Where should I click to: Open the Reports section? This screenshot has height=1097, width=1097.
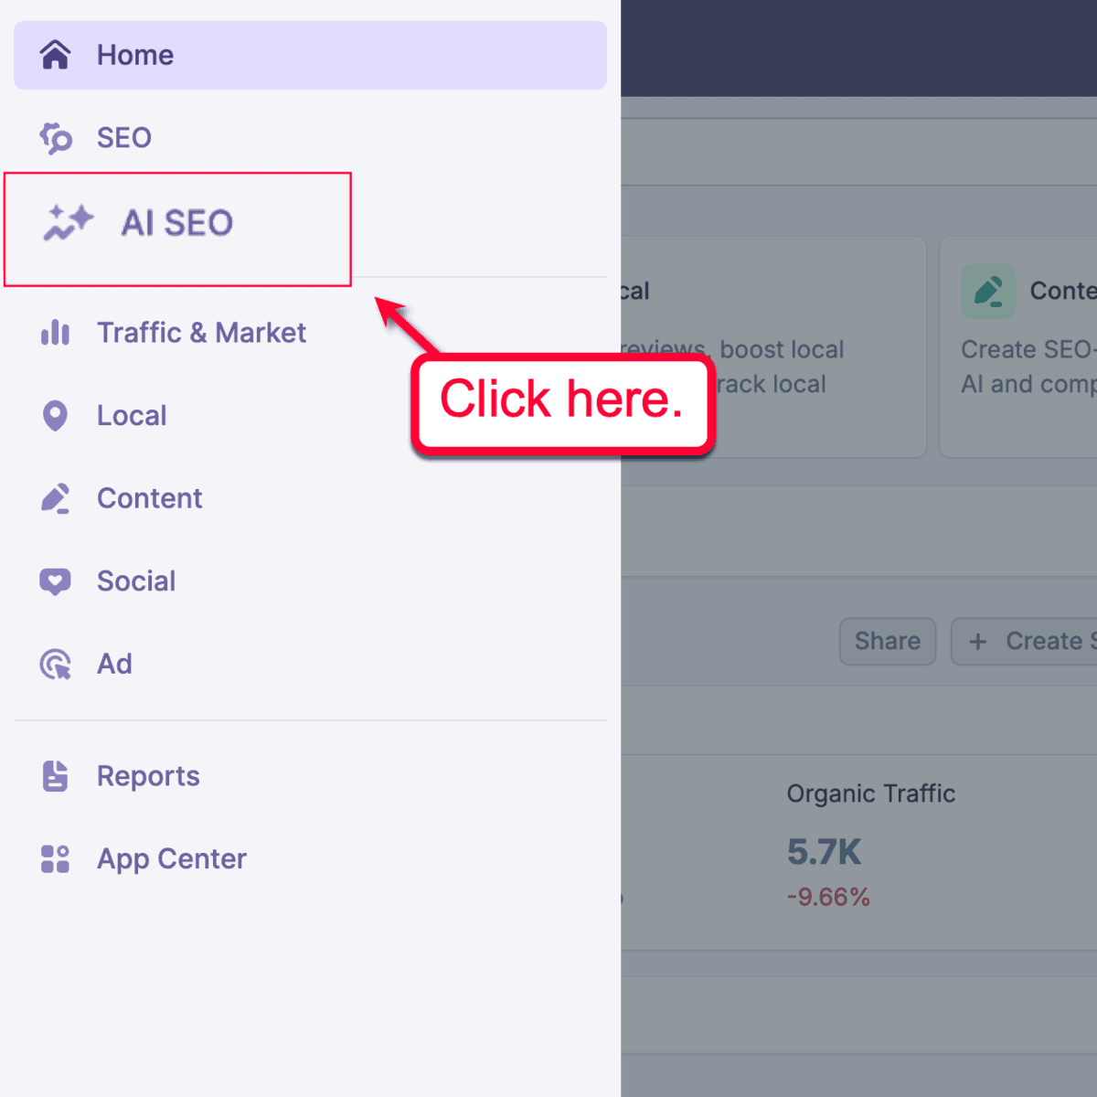(148, 775)
